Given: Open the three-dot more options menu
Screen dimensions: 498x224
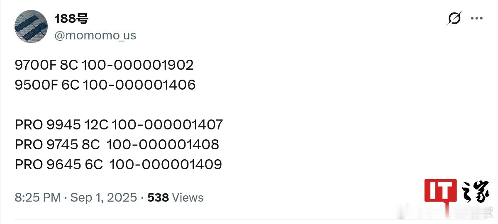Looking at the screenshot, I should point(476,19).
